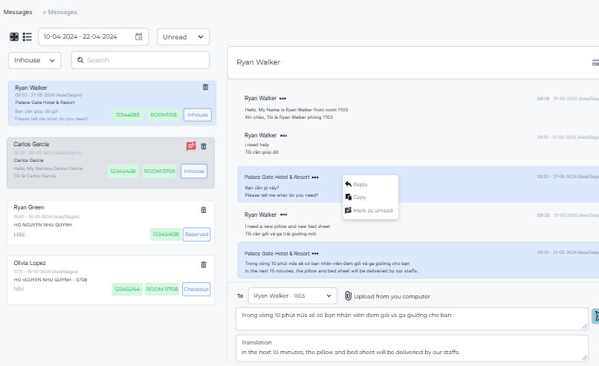Viewport: 599px width, 366px height.
Task: Switch to list view icon
Action: [x=27, y=36]
